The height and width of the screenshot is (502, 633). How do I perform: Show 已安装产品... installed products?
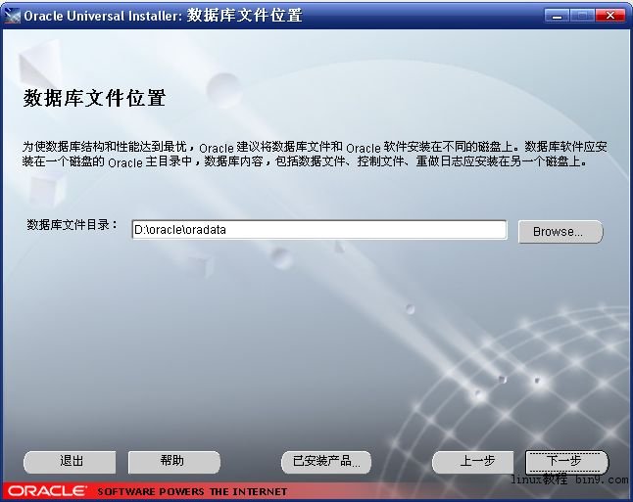pos(326,462)
